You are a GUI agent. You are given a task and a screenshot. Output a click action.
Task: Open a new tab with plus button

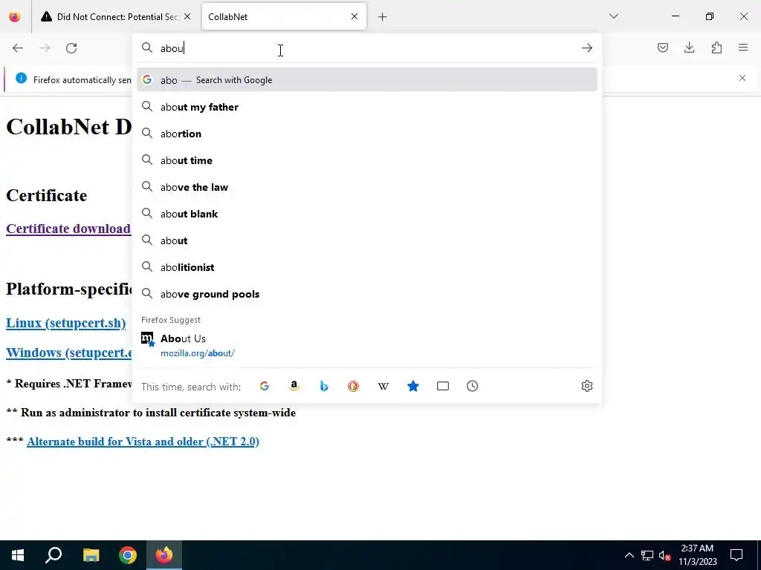(383, 17)
